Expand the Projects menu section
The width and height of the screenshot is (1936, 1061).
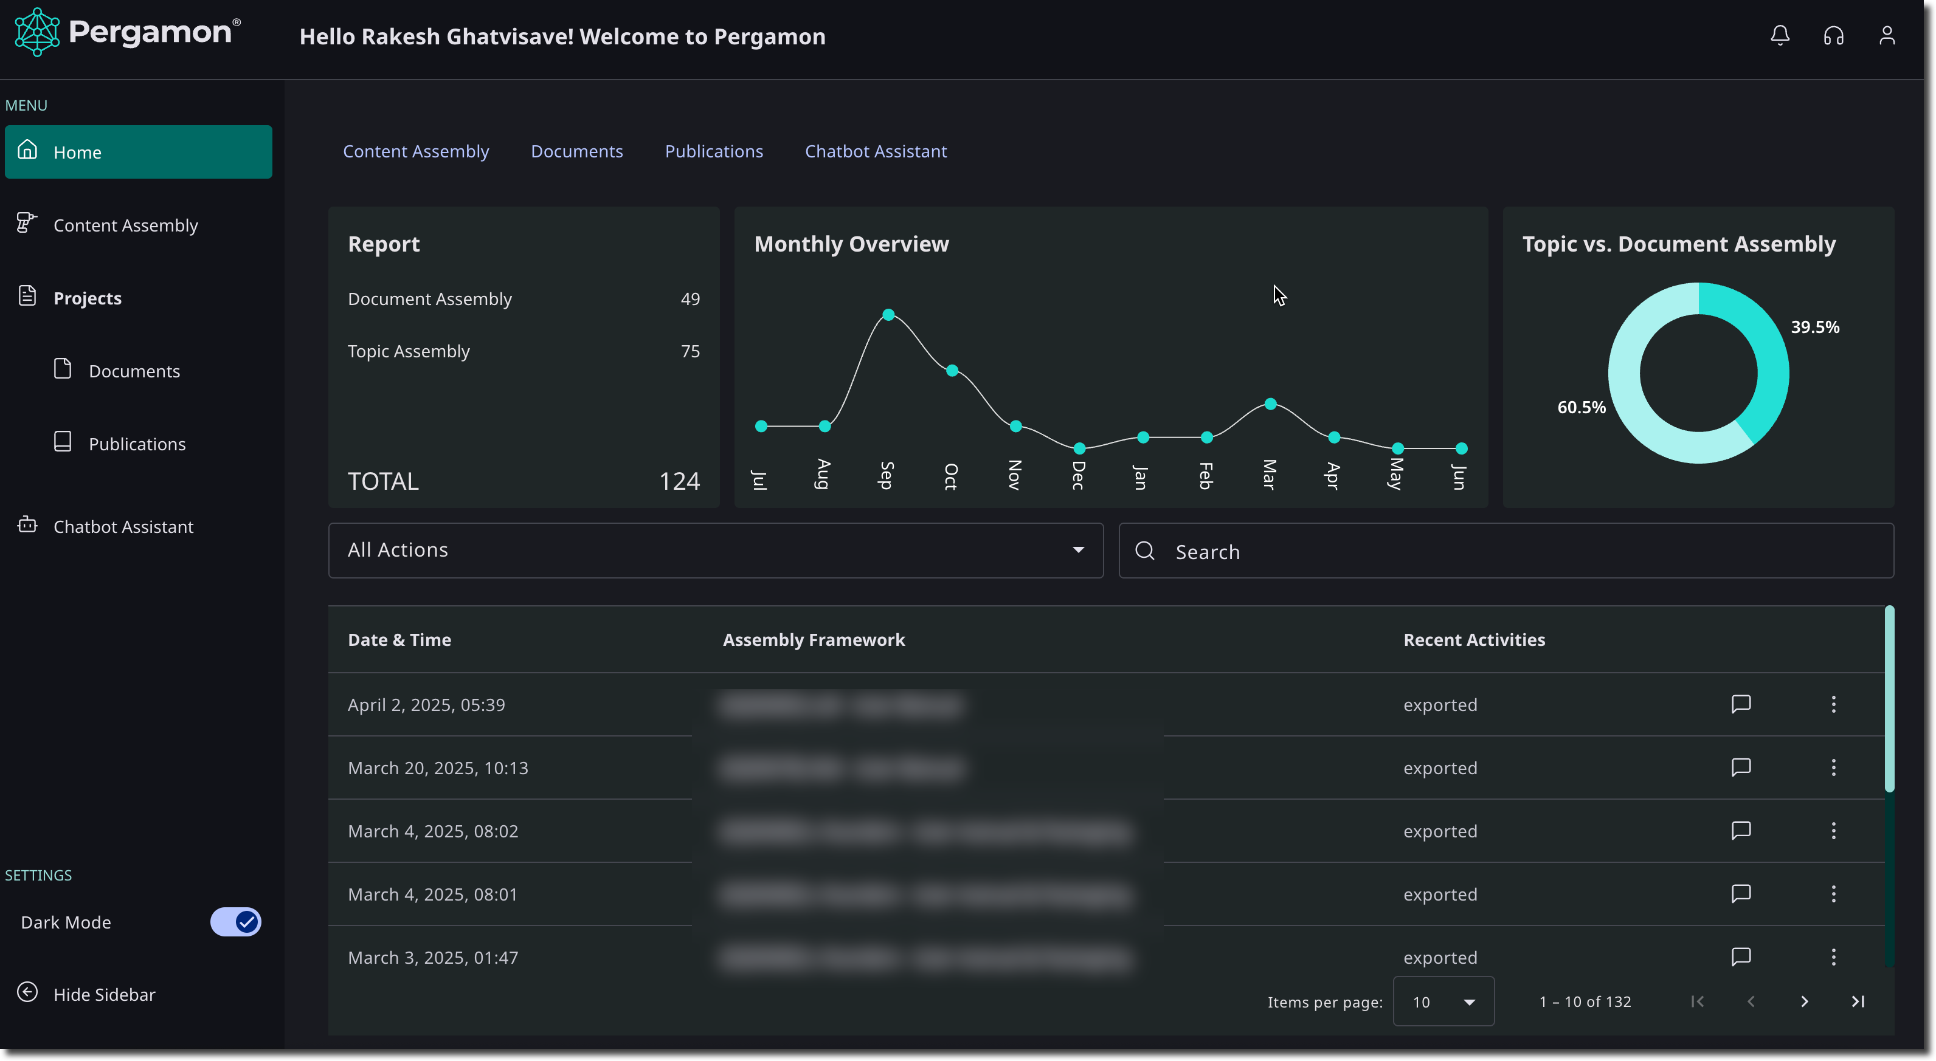tap(87, 297)
